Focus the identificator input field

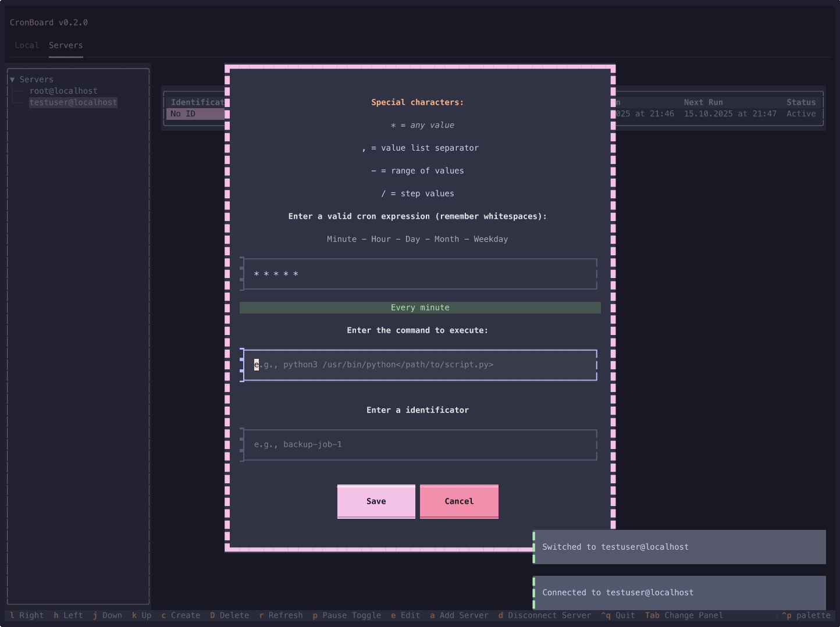tap(420, 444)
